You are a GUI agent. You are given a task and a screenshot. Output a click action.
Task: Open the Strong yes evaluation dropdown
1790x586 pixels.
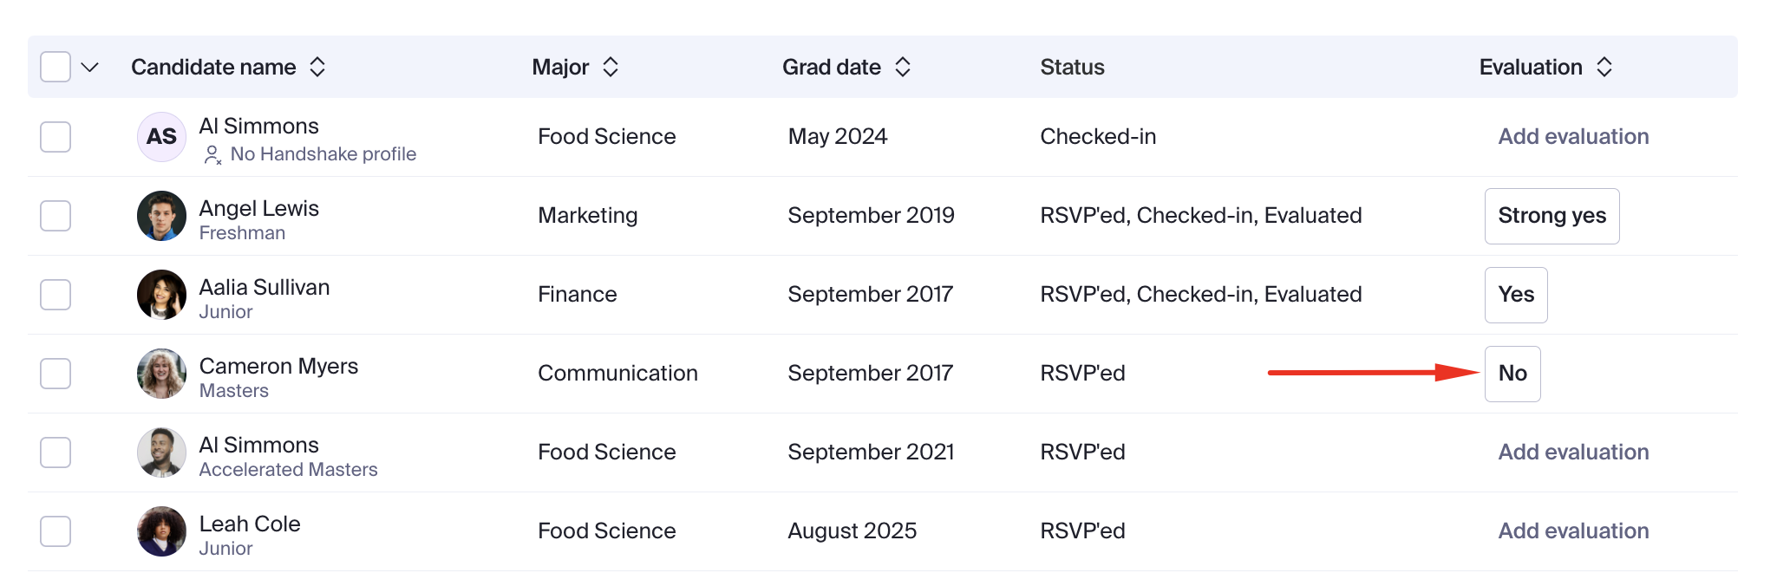pyautogui.click(x=1552, y=216)
